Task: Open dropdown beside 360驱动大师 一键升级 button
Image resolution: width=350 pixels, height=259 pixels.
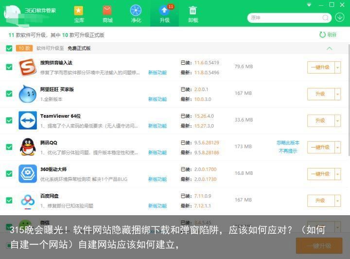Action: tap(337, 174)
